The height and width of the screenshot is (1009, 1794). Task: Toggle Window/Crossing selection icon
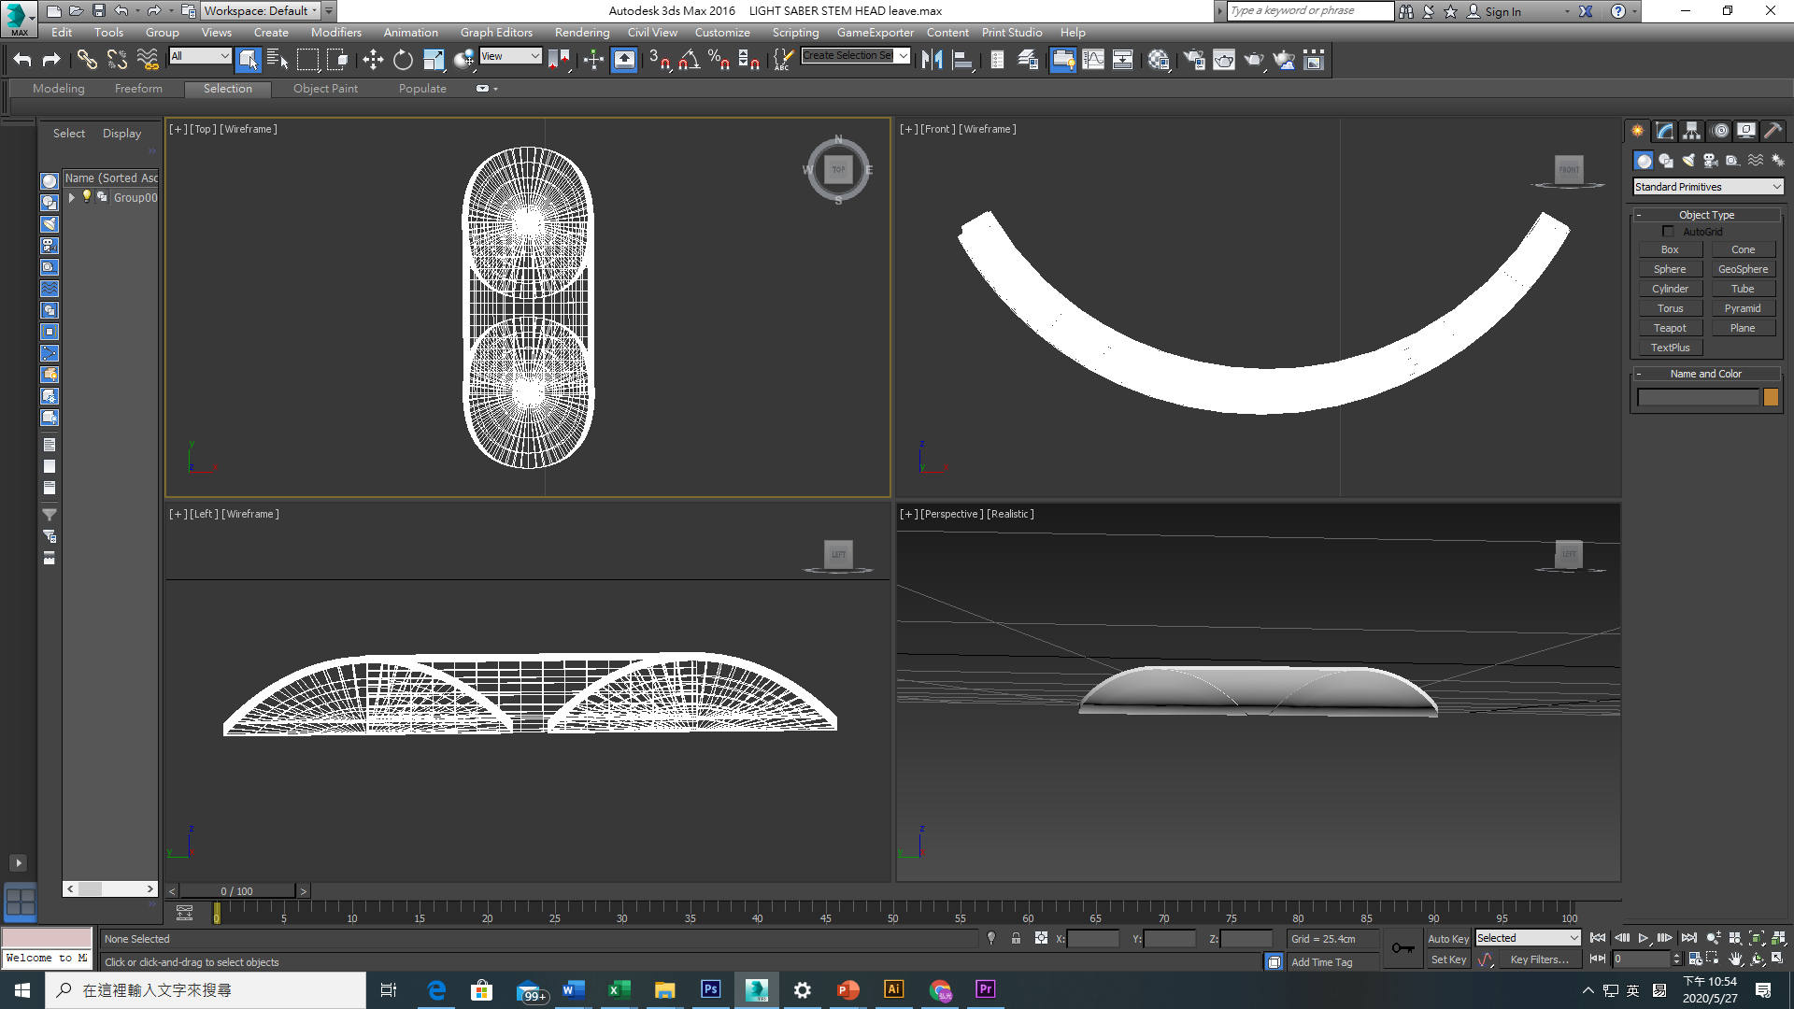click(338, 60)
